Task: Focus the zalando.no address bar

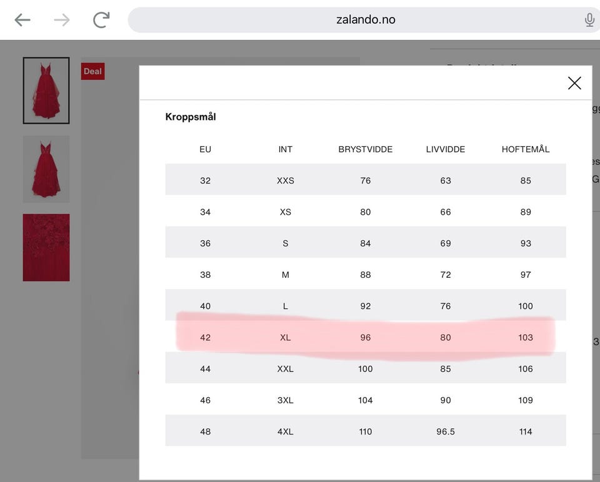Action: tap(366, 20)
